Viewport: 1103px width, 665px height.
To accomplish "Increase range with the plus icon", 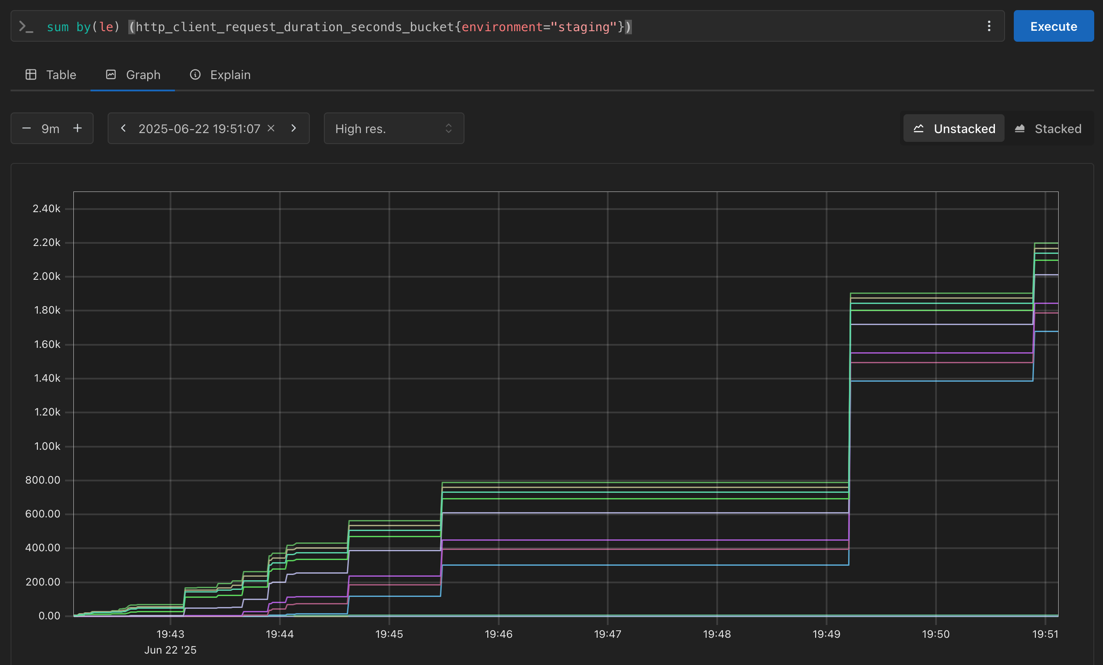I will (x=77, y=128).
